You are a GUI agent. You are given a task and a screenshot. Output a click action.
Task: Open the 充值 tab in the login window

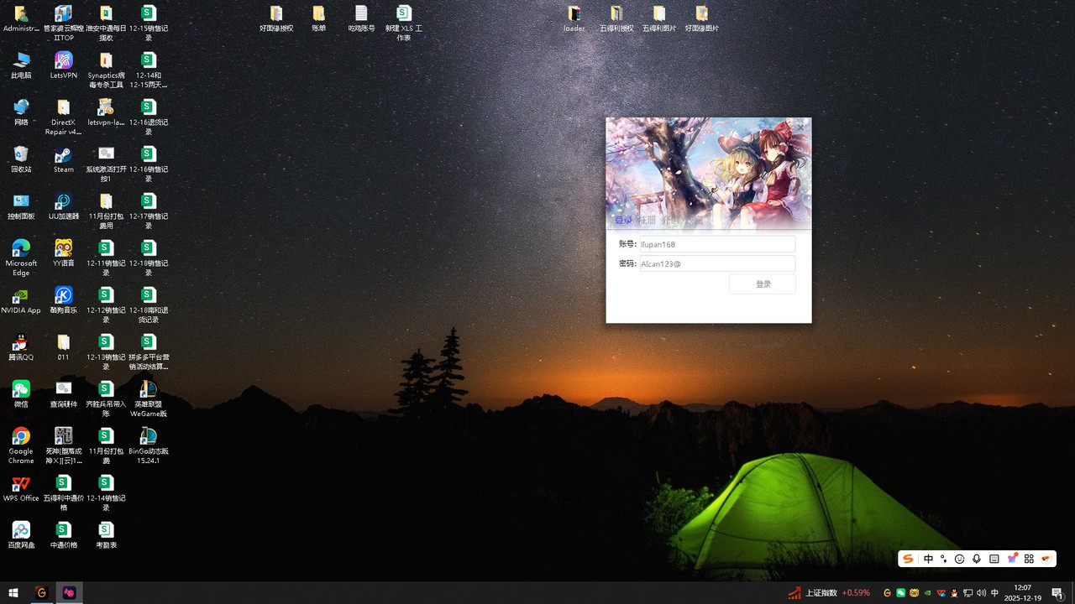click(x=669, y=220)
